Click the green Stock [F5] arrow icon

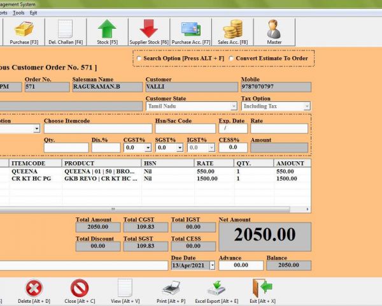107,29
